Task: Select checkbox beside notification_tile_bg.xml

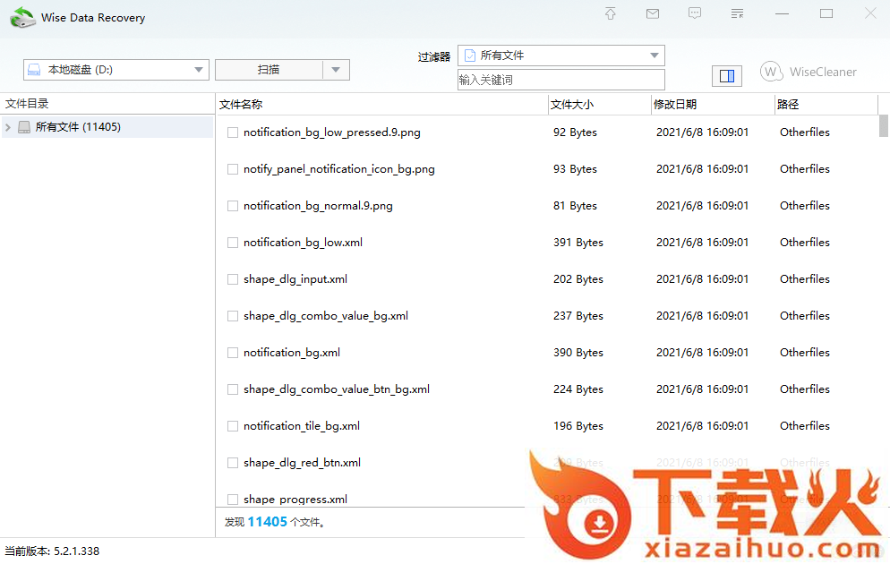Action: (x=233, y=426)
